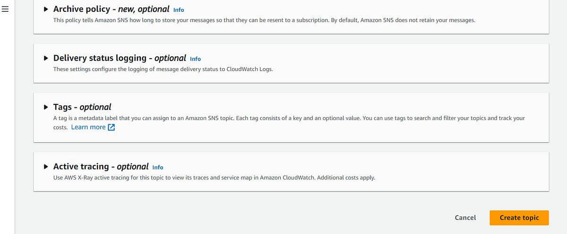Open Info link for Delivery status logging

tap(195, 59)
